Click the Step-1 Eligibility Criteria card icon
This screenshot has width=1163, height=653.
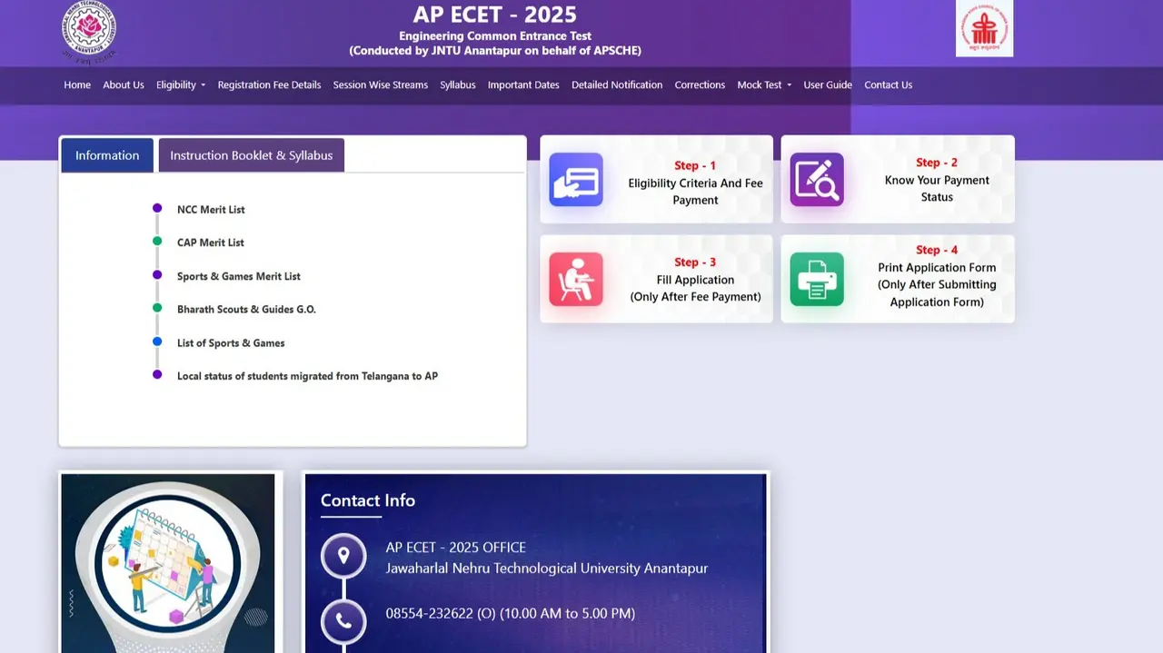[576, 180]
